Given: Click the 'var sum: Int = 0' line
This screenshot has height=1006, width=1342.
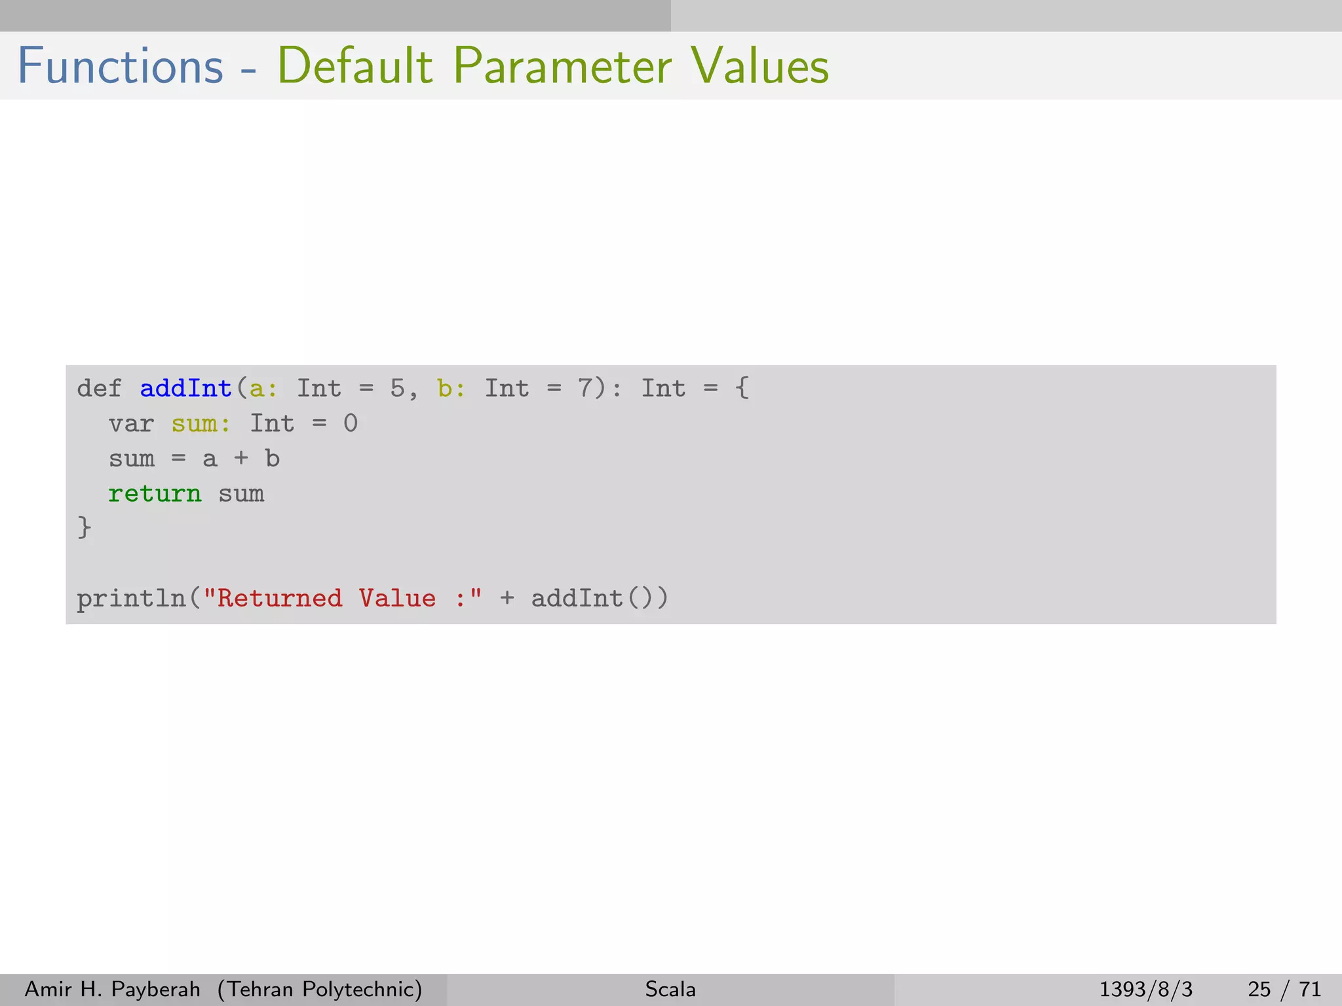Looking at the screenshot, I should click(x=233, y=423).
